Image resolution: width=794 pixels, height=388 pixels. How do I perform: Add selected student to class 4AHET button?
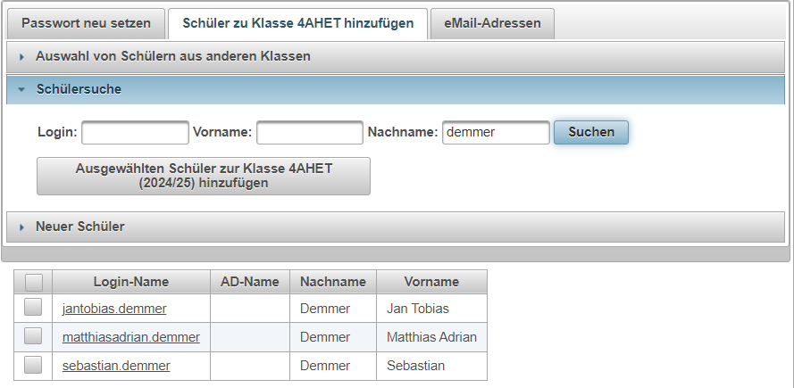pos(204,176)
